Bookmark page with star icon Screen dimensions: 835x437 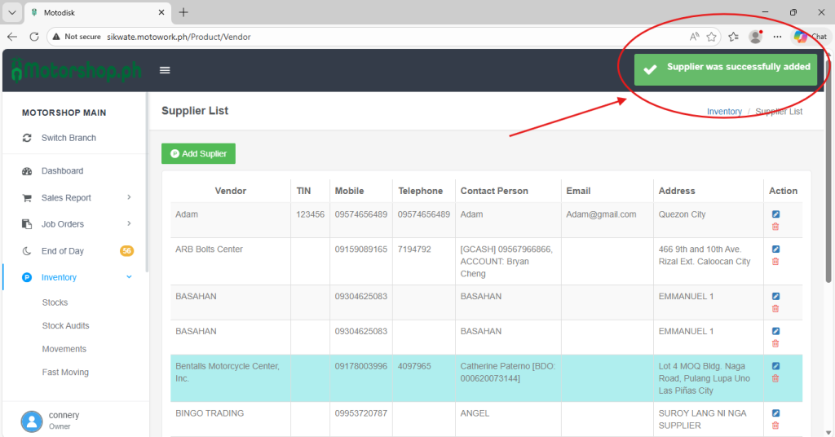712,37
